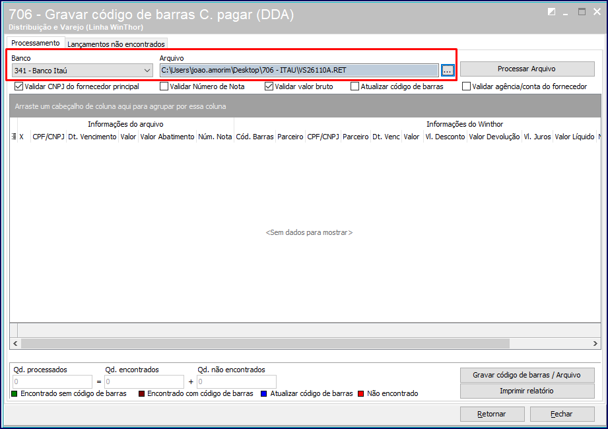608x429 pixels.
Task: Click red Não encontrado legend swatch
Action: [x=360, y=394]
